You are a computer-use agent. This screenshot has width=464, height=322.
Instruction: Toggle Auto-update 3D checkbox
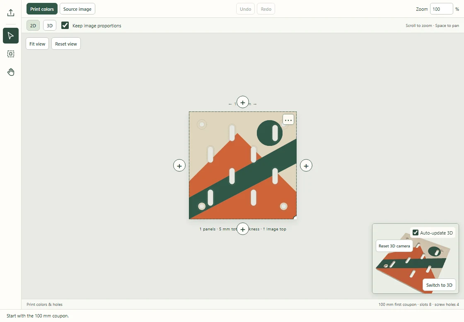416,232
